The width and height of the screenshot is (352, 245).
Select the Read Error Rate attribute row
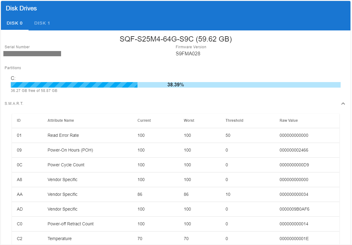(x=63, y=136)
